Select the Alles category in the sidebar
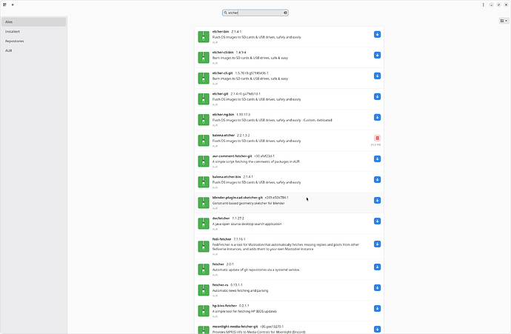Screen dimensions: 511x334 click(x=33, y=22)
